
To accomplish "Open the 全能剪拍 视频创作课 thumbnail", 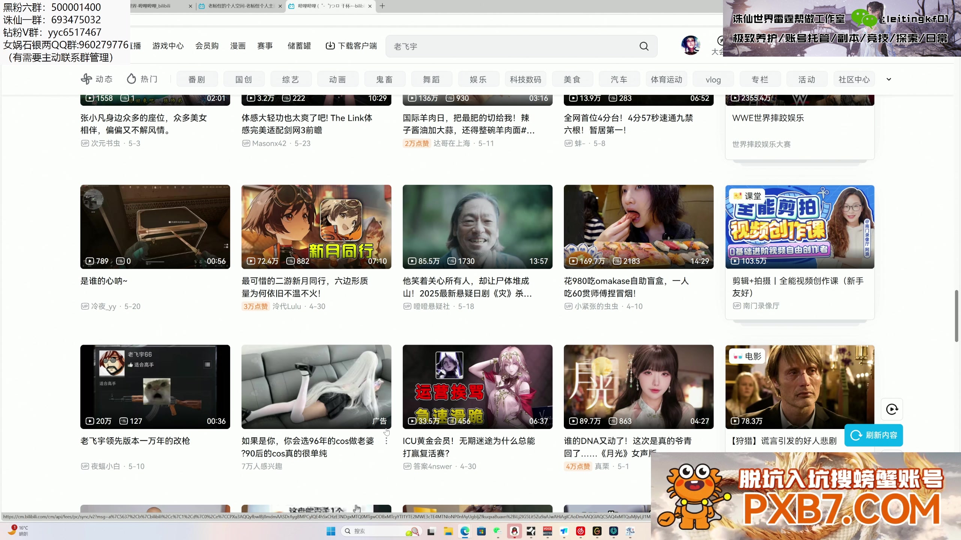I will (x=800, y=226).
